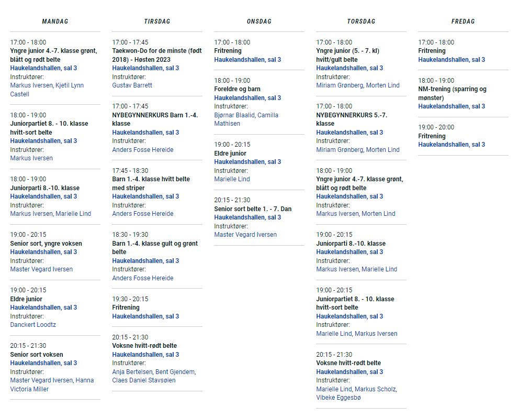Open Haukelandshallen link under Friday 19:00 Fritrening
The image size is (519, 417).
click(x=452, y=145)
